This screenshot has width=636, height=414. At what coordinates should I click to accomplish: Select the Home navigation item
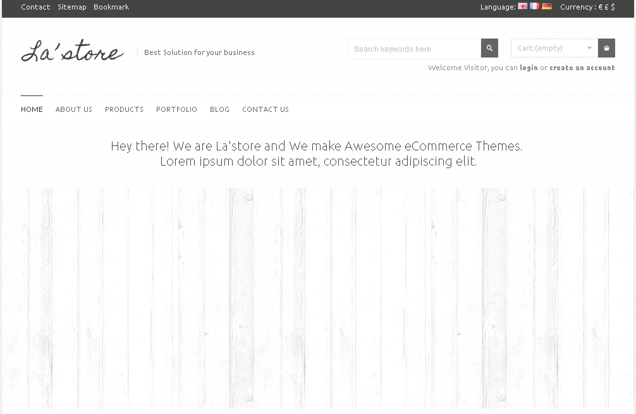pyautogui.click(x=32, y=109)
